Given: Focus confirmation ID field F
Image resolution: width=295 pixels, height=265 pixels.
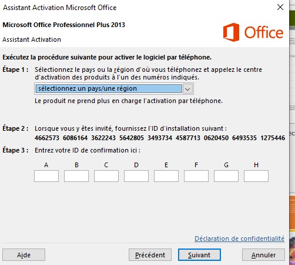Looking at the screenshot, I should click(x=196, y=176).
